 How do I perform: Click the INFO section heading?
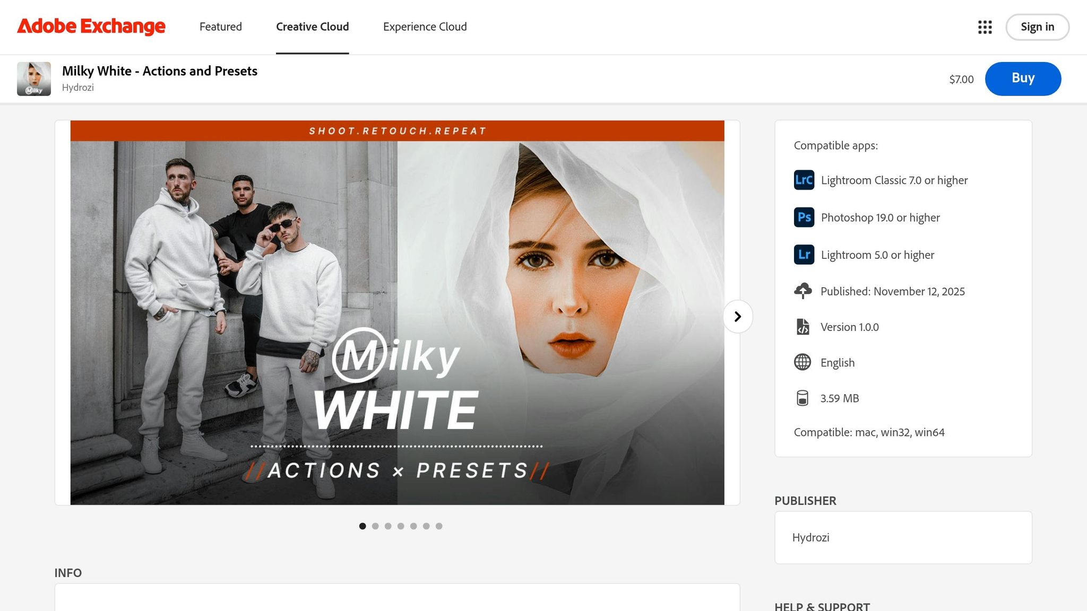click(x=68, y=573)
